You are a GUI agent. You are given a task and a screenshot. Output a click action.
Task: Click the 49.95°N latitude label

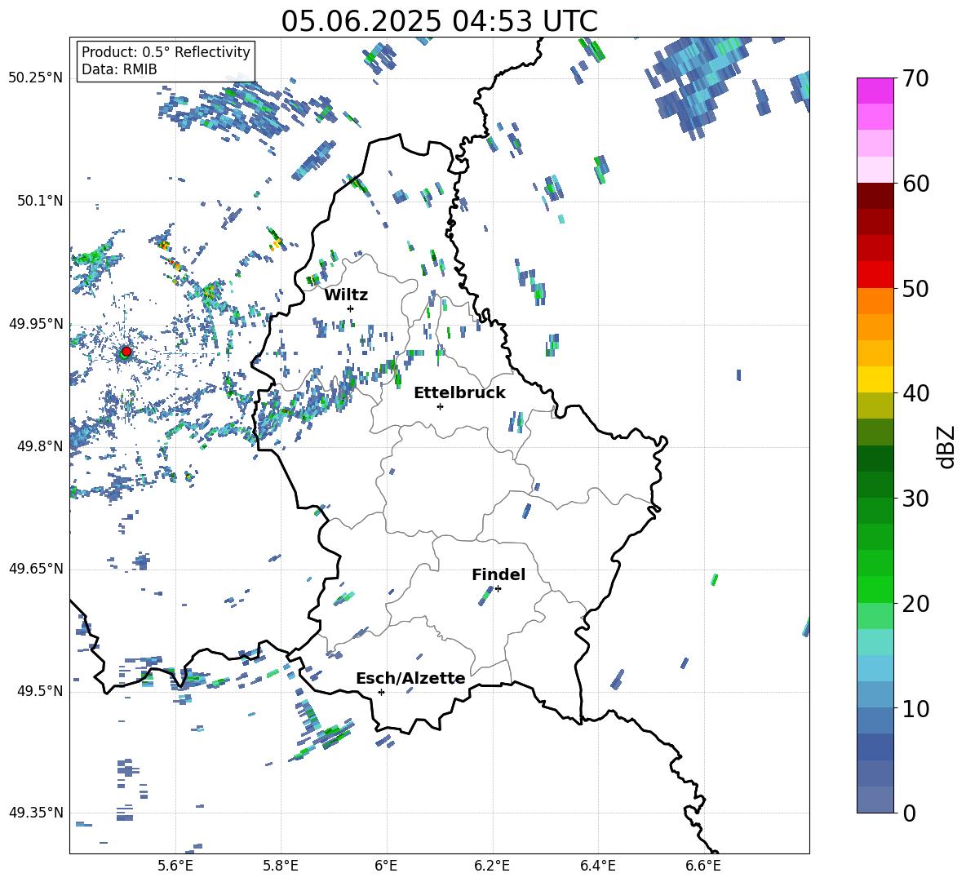pyautogui.click(x=36, y=324)
